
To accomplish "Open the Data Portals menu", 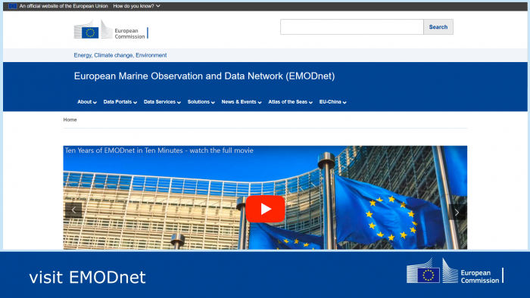I will coord(120,102).
